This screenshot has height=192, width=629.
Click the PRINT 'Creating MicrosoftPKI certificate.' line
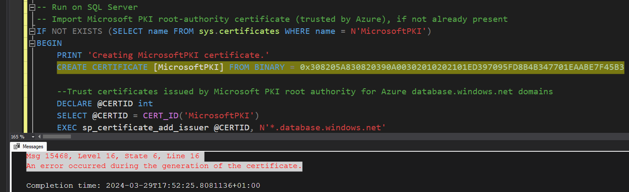[x=163, y=56]
